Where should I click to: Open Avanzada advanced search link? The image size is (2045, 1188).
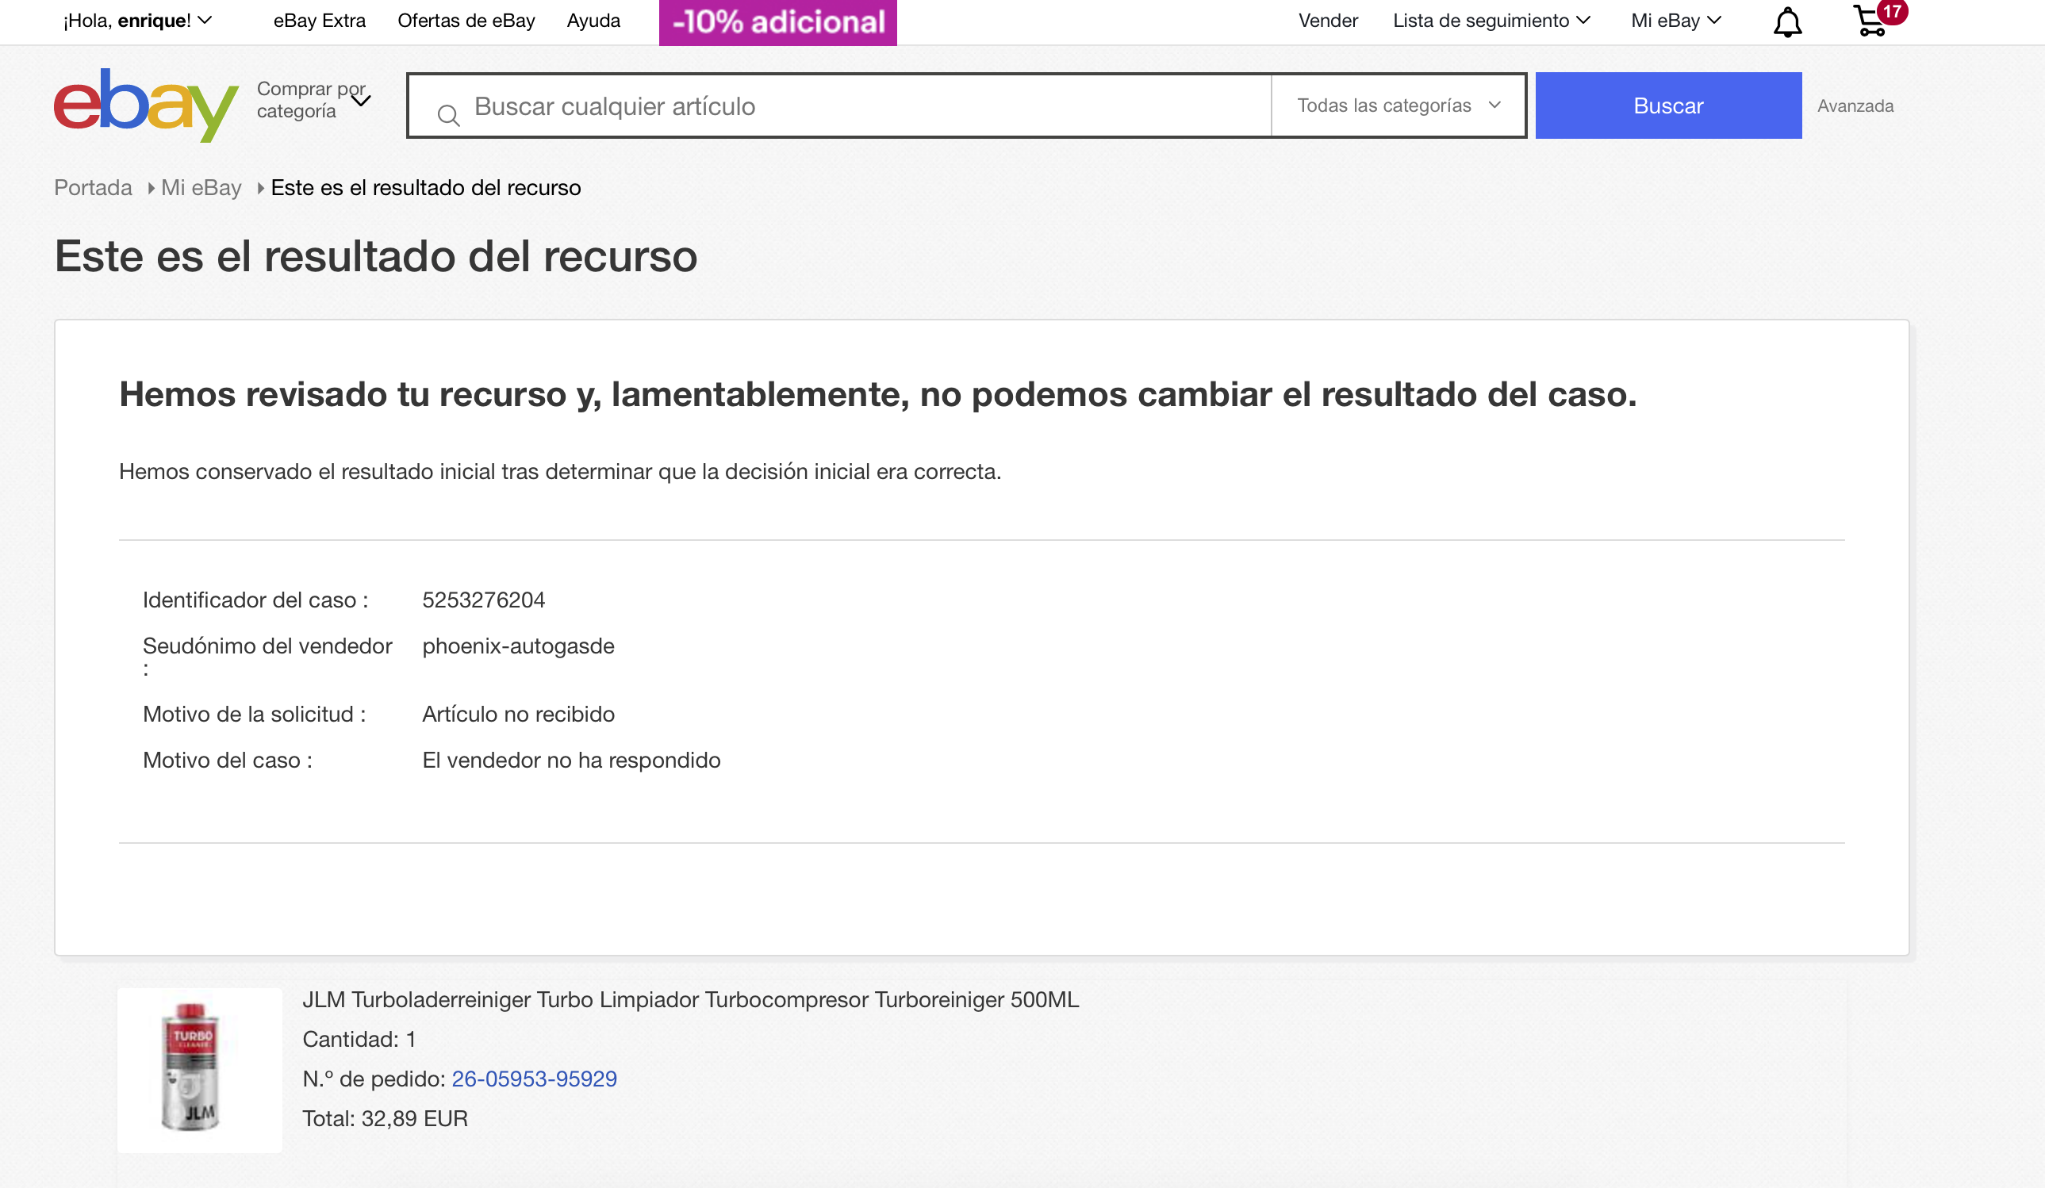(x=1855, y=105)
